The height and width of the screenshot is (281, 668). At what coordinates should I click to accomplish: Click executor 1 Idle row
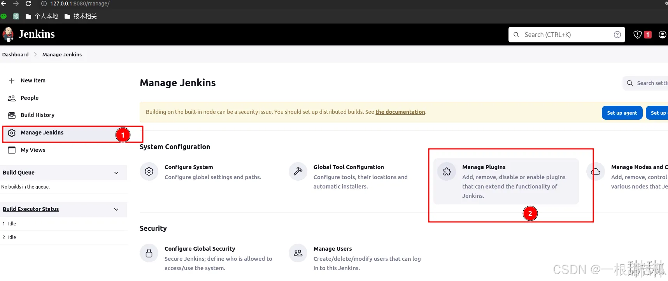pyautogui.click(x=64, y=224)
